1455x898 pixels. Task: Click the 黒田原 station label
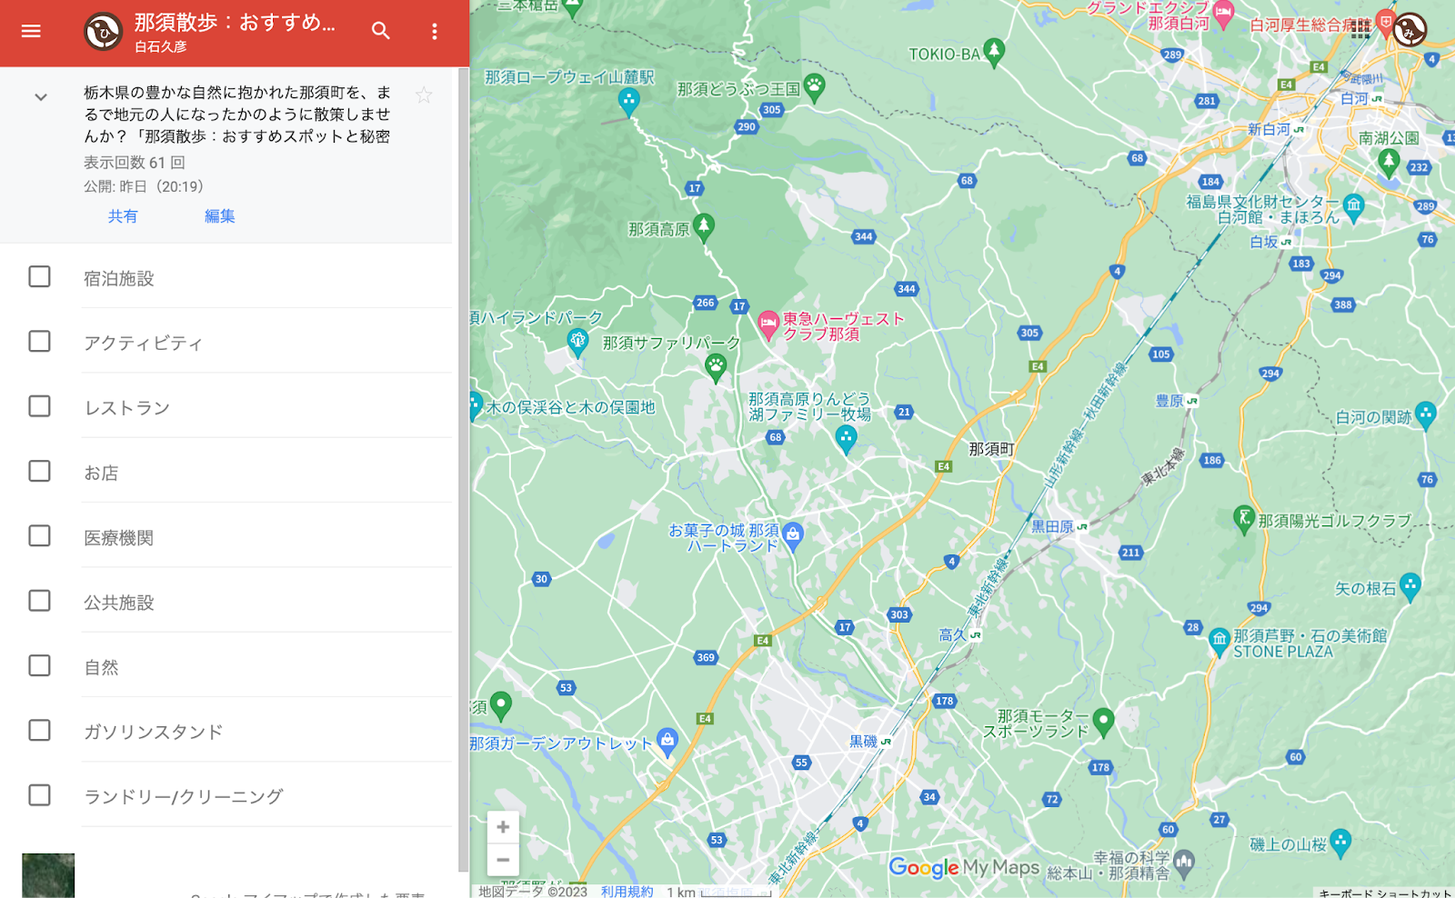pyautogui.click(x=1052, y=527)
